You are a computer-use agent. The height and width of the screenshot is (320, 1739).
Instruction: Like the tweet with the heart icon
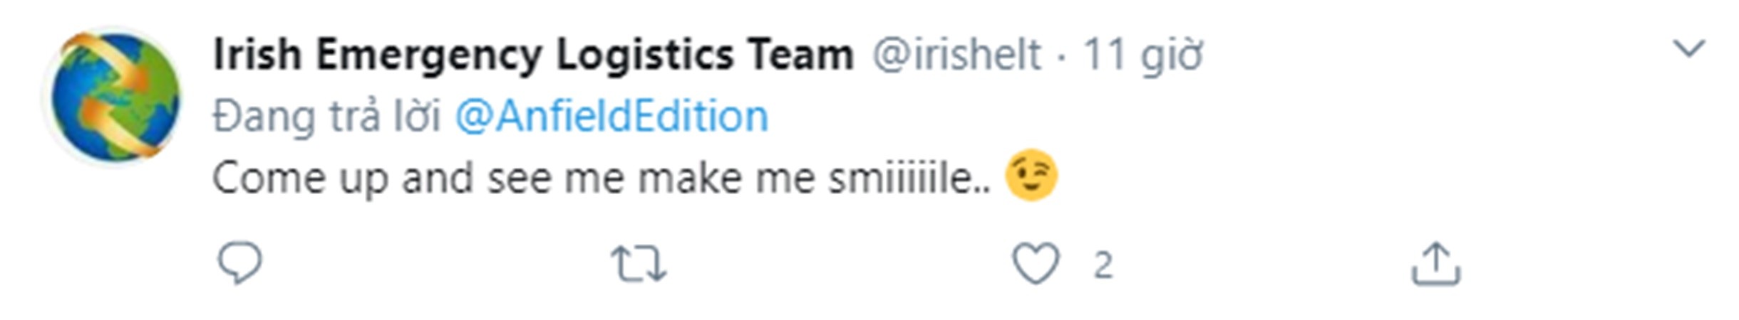click(1036, 264)
